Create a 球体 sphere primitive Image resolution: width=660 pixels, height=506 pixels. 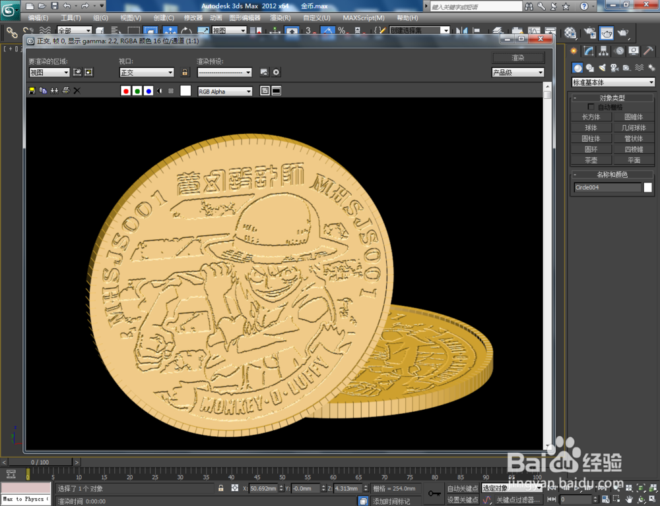coord(591,127)
